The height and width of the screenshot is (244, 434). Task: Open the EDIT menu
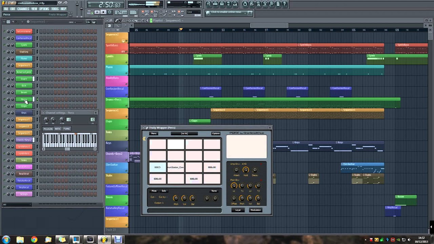(13, 9)
